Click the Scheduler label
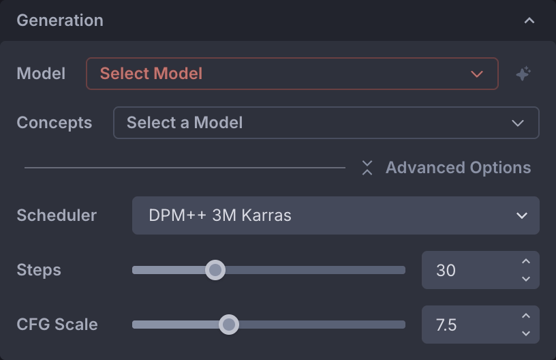 pos(57,215)
